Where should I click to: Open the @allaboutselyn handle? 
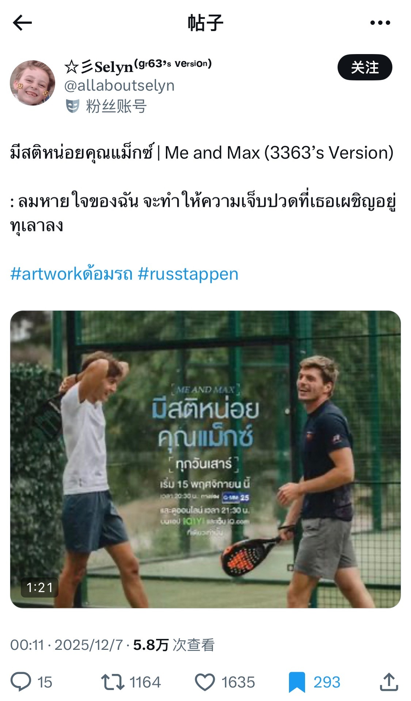click(119, 86)
